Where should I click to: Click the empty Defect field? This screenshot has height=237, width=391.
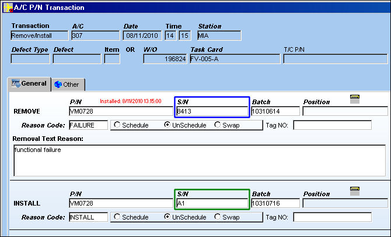coord(77,59)
